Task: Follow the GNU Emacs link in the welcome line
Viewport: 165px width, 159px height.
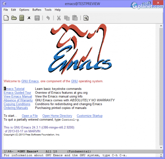Action: point(30,81)
